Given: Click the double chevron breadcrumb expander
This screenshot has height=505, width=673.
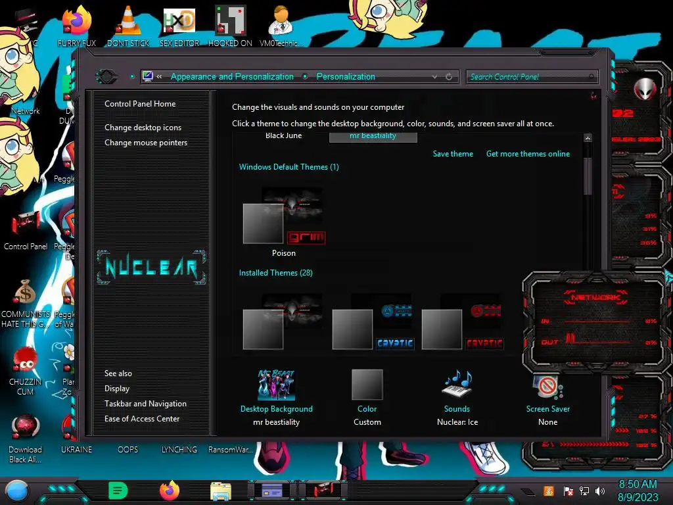Looking at the screenshot, I should 159,76.
